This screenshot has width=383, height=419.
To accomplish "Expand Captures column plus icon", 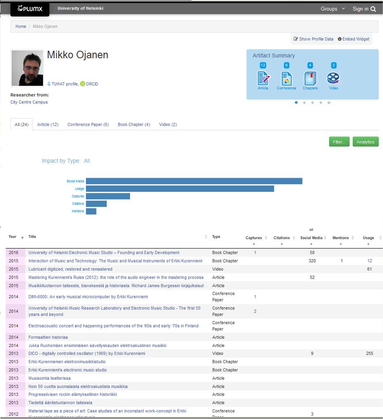I will click(254, 244).
